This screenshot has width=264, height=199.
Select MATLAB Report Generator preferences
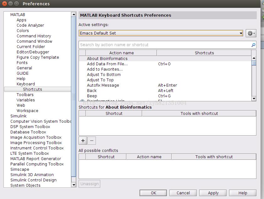36,159
